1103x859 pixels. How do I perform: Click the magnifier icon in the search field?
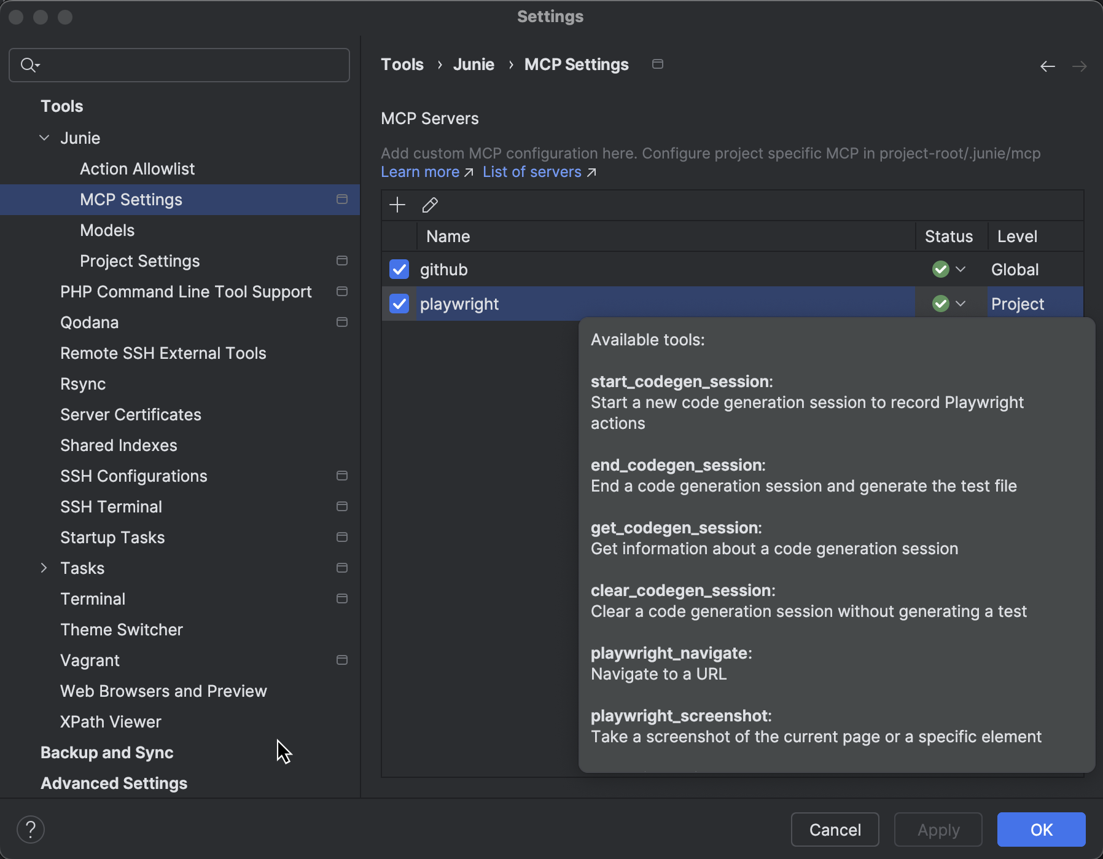click(x=27, y=65)
